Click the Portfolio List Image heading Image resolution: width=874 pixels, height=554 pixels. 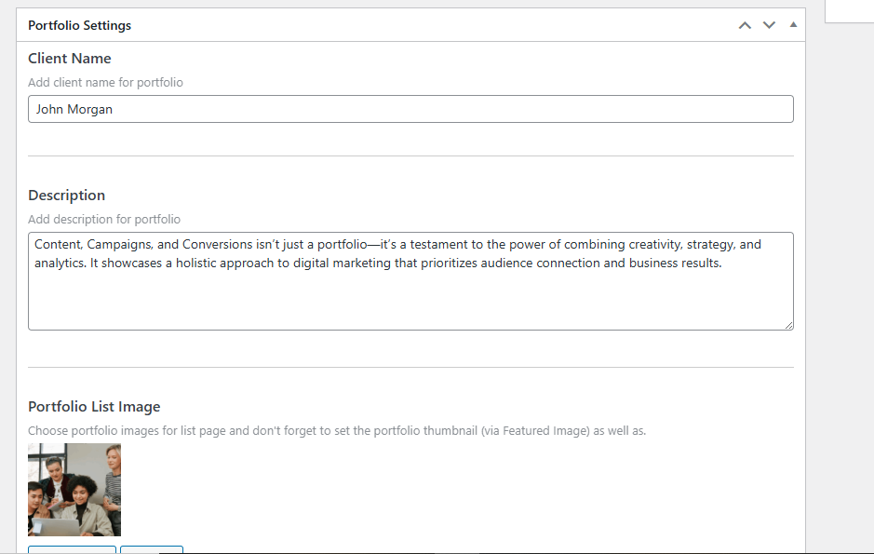point(94,407)
